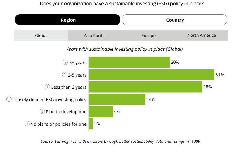Click the source citation text below chart

click(x=120, y=141)
